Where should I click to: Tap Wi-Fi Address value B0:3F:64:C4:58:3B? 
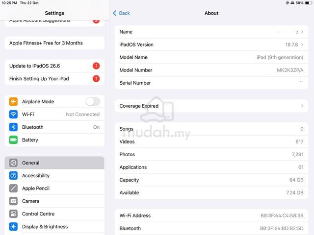click(282, 215)
